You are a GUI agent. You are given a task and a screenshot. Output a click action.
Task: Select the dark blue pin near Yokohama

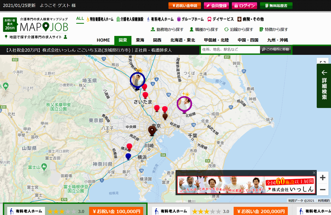point(128,157)
